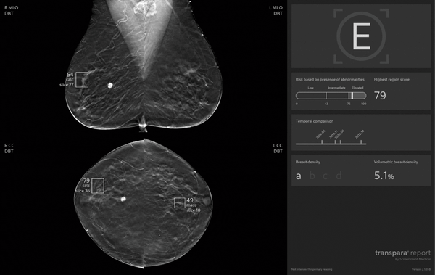
Task: Click the large E risk category icon
Action: click(x=361, y=36)
